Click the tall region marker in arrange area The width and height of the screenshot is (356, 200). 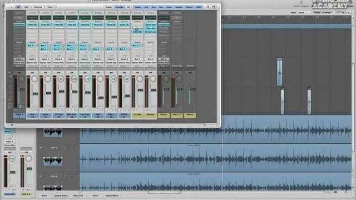280,72
